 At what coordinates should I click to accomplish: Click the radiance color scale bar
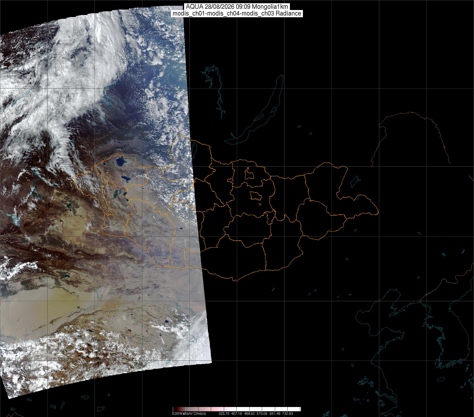(x=237, y=409)
